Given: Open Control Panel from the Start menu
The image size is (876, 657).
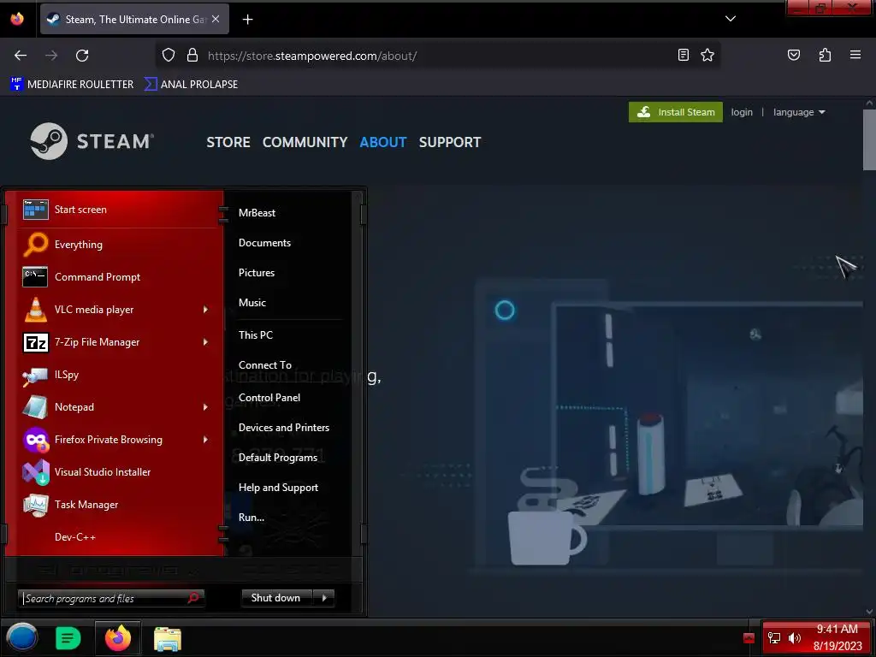Looking at the screenshot, I should pos(269,398).
